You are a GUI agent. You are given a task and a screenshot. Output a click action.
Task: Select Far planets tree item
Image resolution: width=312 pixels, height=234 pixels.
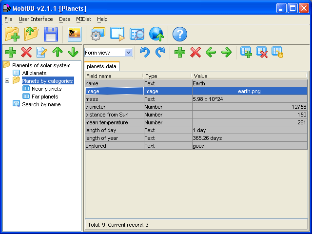[x=45, y=97]
